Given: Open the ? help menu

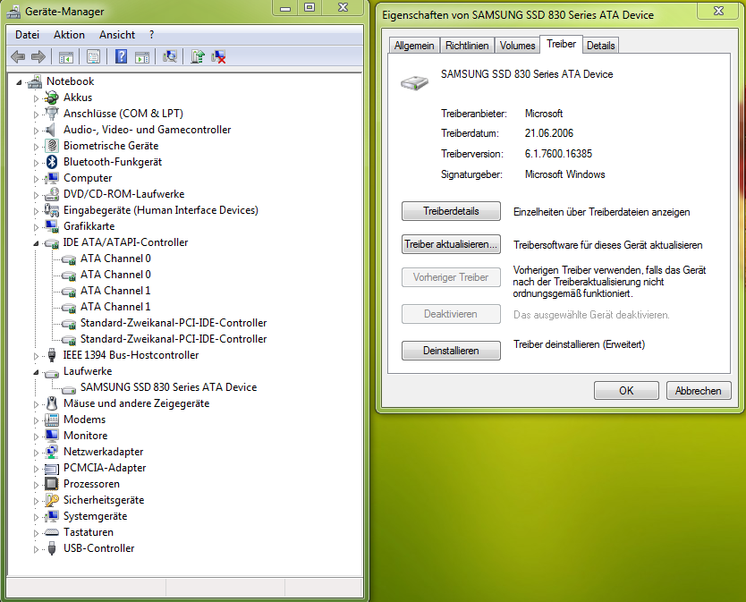Looking at the screenshot, I should point(151,35).
